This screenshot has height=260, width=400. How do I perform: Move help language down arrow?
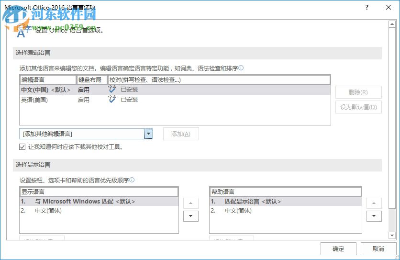click(374, 216)
